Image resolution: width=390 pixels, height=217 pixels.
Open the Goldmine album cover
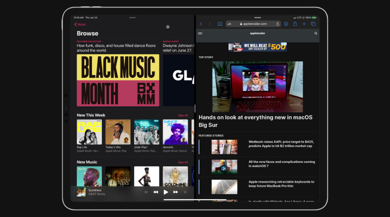[175, 176]
